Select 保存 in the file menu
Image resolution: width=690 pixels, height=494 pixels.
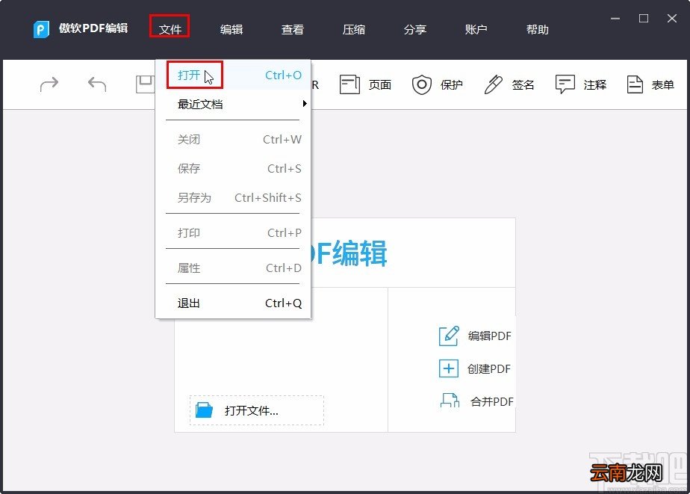click(233, 169)
